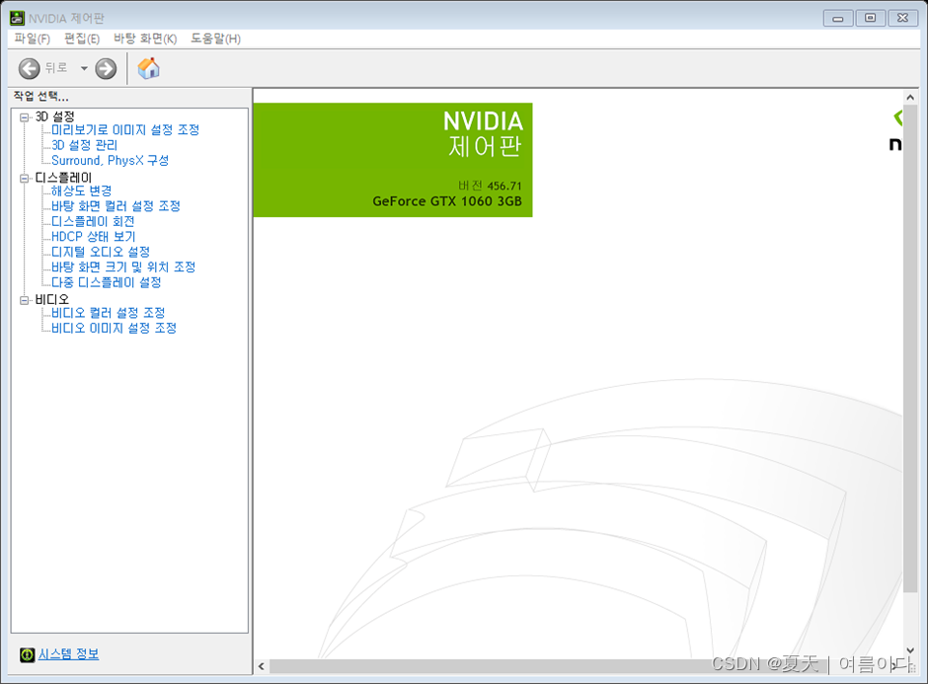Click the system info icon beside 시스템 정보
The height and width of the screenshot is (684, 928).
tap(28, 654)
